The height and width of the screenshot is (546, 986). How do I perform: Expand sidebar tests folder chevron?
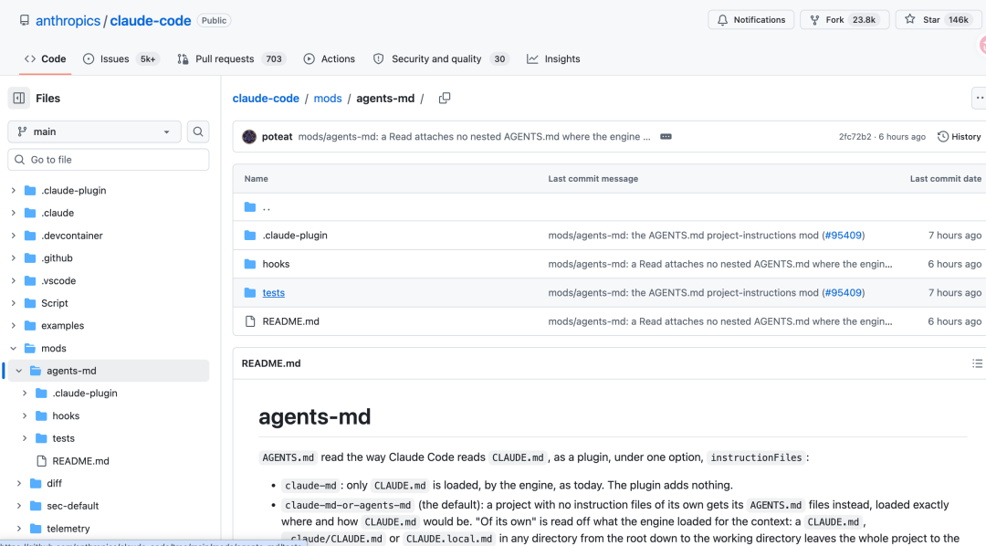click(x=25, y=438)
